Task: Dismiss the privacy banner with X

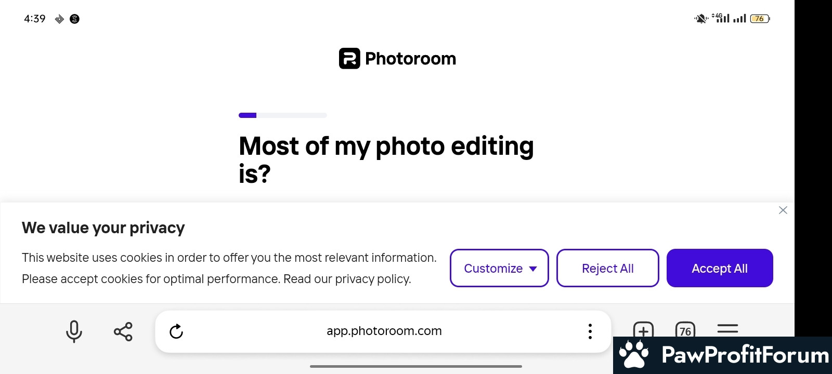Action: (783, 210)
